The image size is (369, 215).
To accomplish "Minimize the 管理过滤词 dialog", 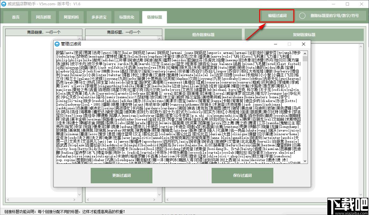I will point(275,44).
